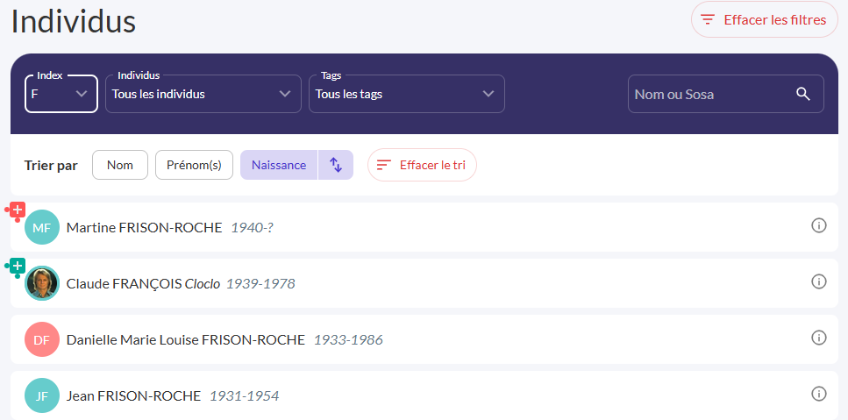848x420 pixels.
Task: View info icon for Jean FRISON-ROCHE
Action: click(x=819, y=394)
